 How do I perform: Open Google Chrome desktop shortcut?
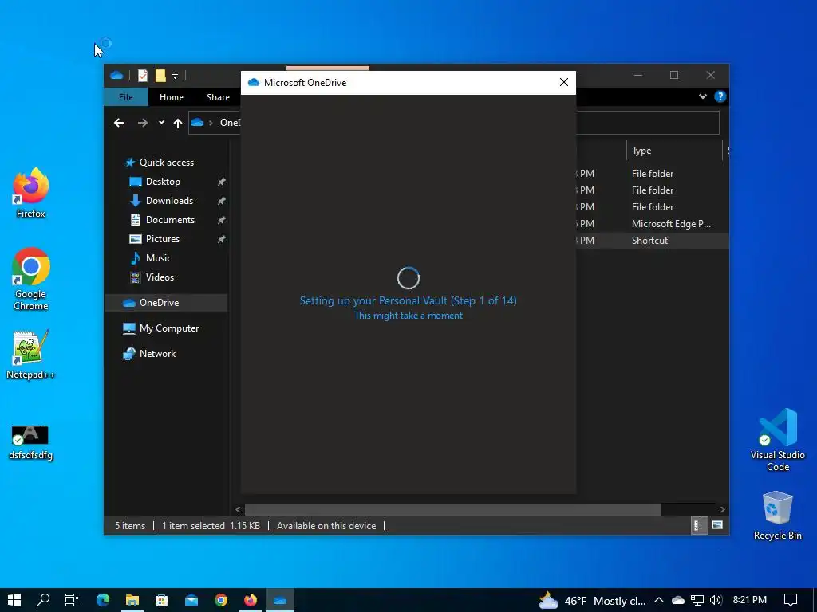pos(31,280)
